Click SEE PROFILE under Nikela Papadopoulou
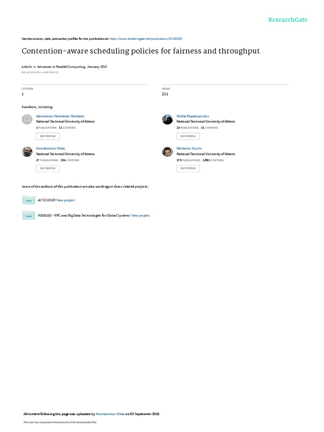This screenshot has height=432, width=324. [x=188, y=136]
